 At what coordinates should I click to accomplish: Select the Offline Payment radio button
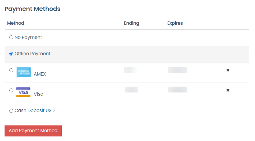coord(11,54)
